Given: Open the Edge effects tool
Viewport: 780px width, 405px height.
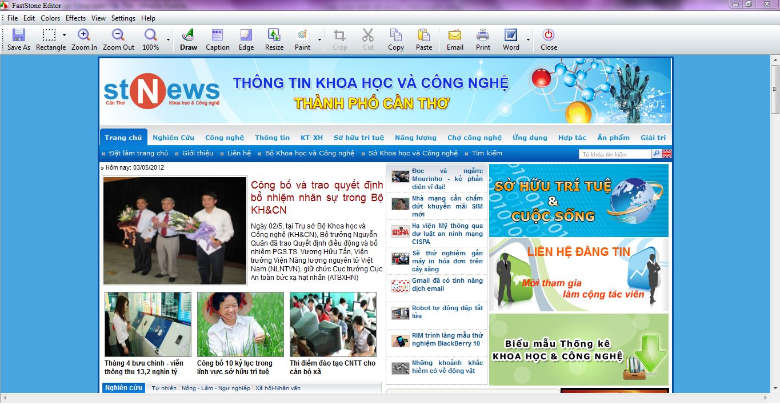Looking at the screenshot, I should click(x=246, y=39).
